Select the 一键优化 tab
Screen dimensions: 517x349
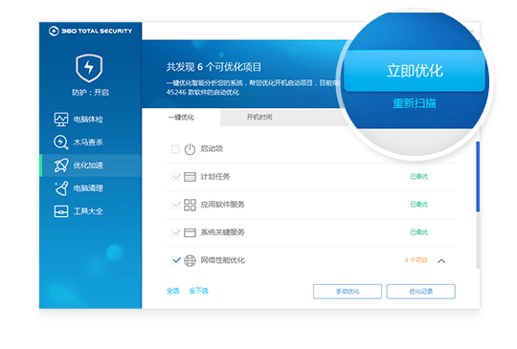(181, 118)
